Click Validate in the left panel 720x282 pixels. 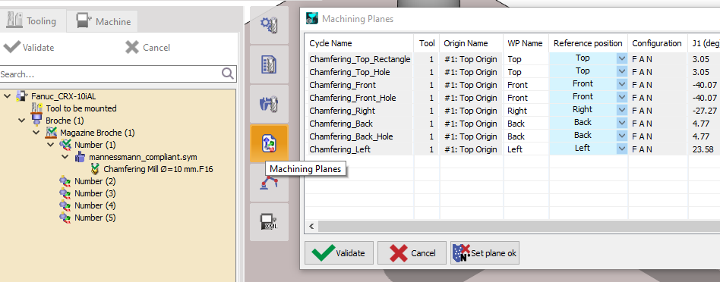point(28,47)
